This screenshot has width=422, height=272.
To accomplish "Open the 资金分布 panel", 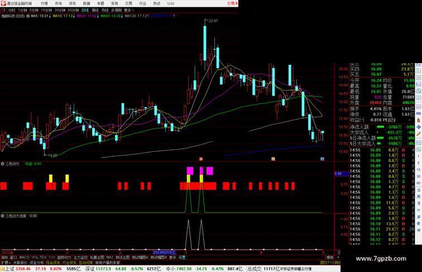I will point(37,263).
